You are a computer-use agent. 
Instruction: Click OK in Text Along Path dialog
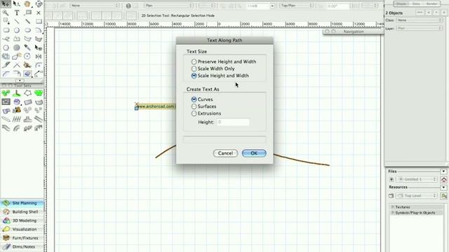(254, 153)
